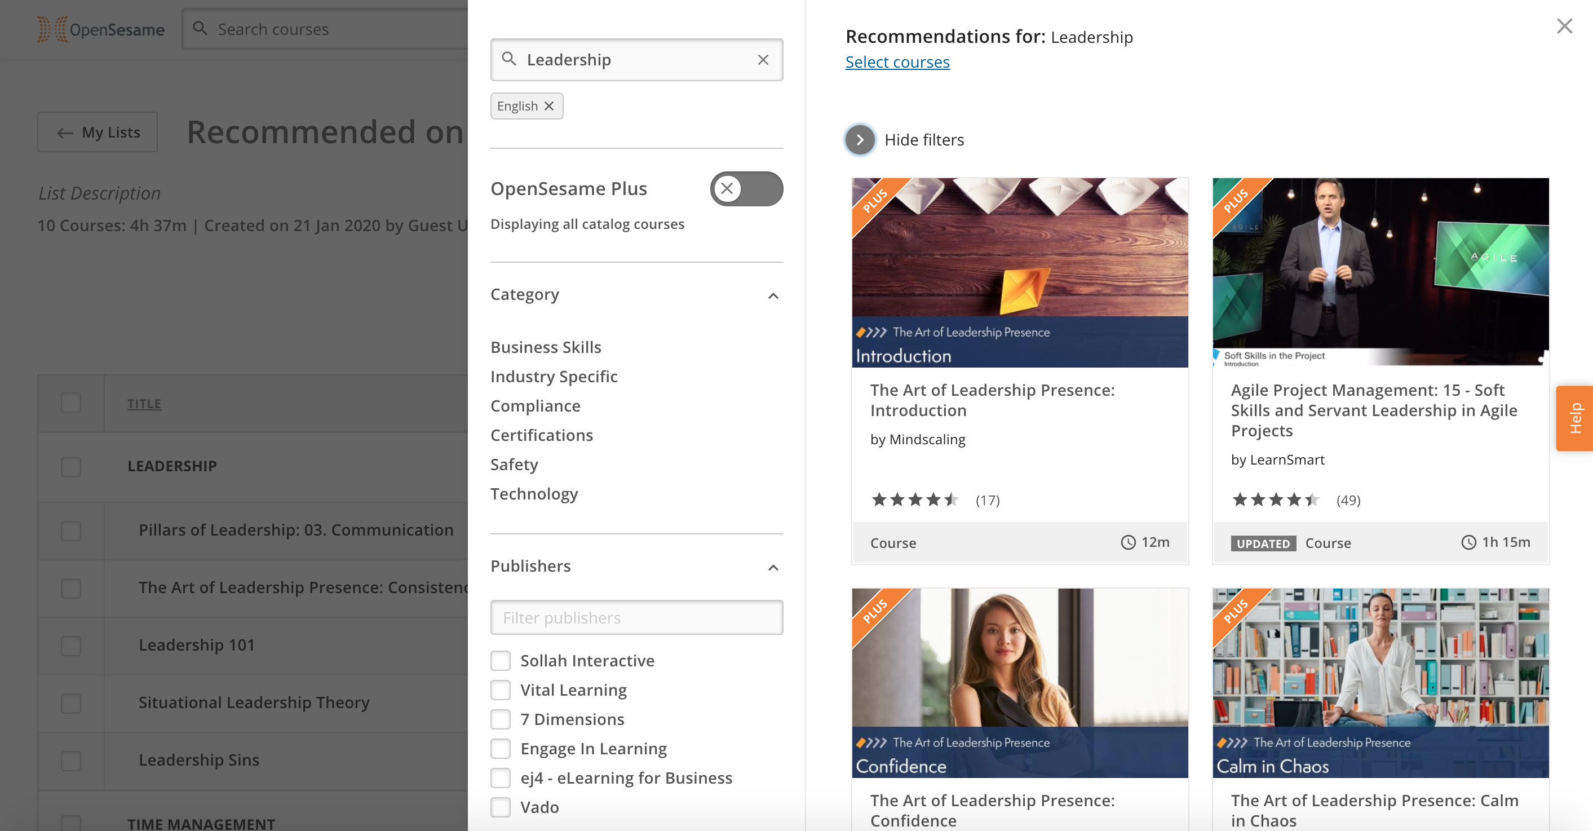Screen dimensions: 1593x831
Task: Check the Vado publisher
Action: click(501, 807)
